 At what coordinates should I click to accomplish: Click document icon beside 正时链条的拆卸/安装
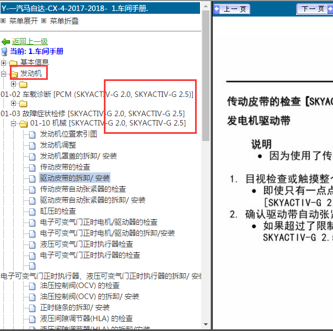coord(32,308)
